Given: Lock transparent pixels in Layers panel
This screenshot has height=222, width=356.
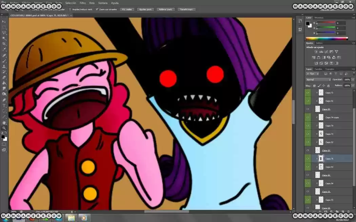Looking at the screenshot, I should click(314, 86).
